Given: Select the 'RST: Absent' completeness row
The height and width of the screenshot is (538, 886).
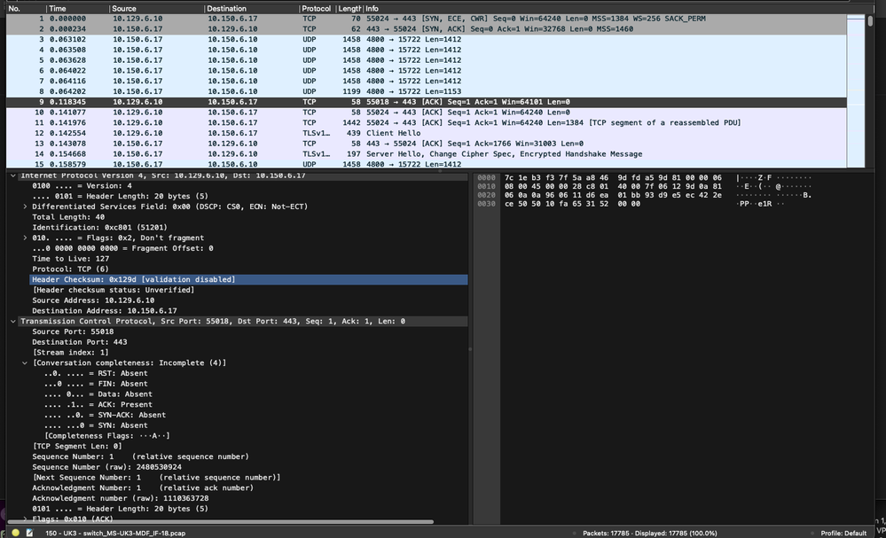Looking at the screenshot, I should click(96, 373).
